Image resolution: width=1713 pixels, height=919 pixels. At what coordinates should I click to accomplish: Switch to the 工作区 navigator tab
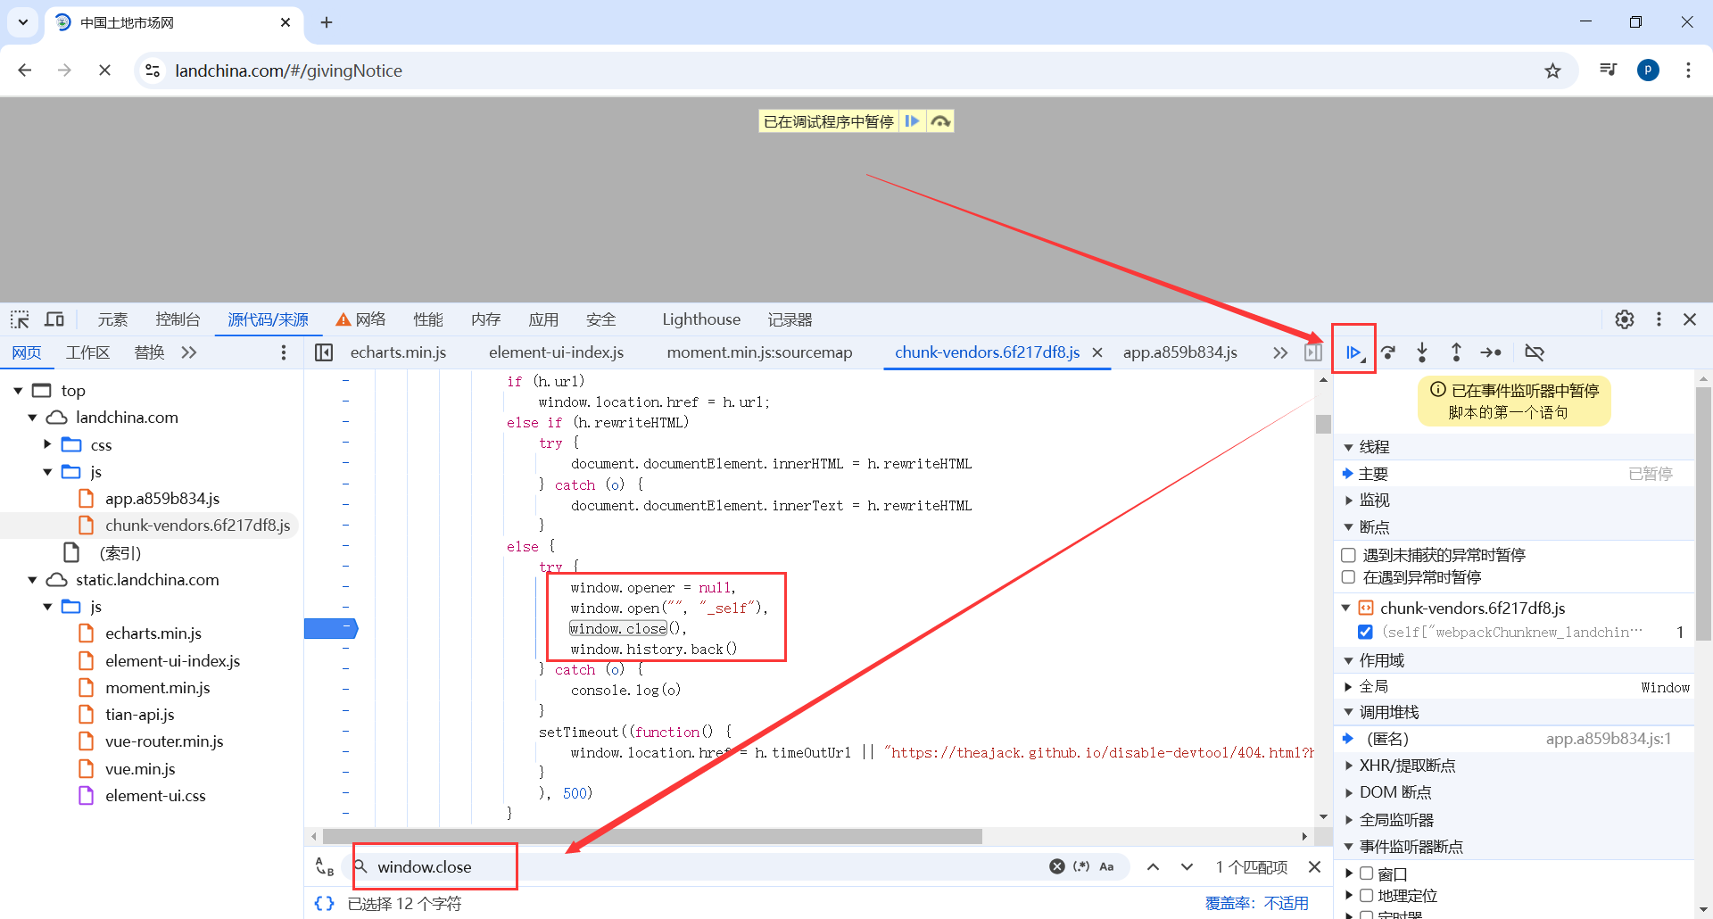(x=88, y=352)
